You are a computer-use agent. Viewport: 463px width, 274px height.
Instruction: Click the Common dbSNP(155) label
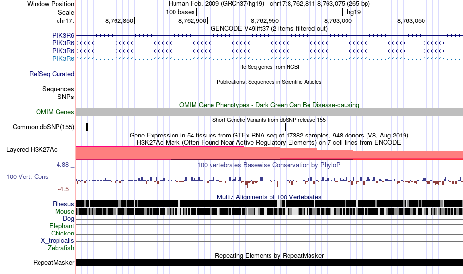43,127
